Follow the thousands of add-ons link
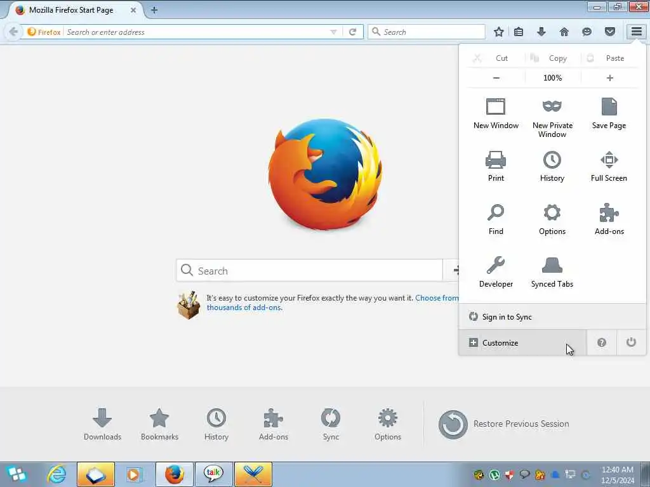The image size is (650, 487). click(x=244, y=308)
